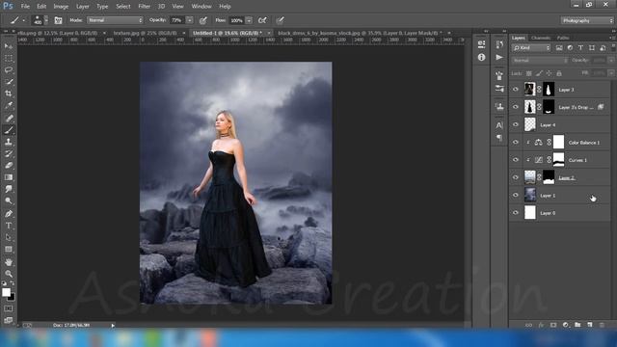
Task: Select the Path Selection tool
Action: click(x=9, y=237)
